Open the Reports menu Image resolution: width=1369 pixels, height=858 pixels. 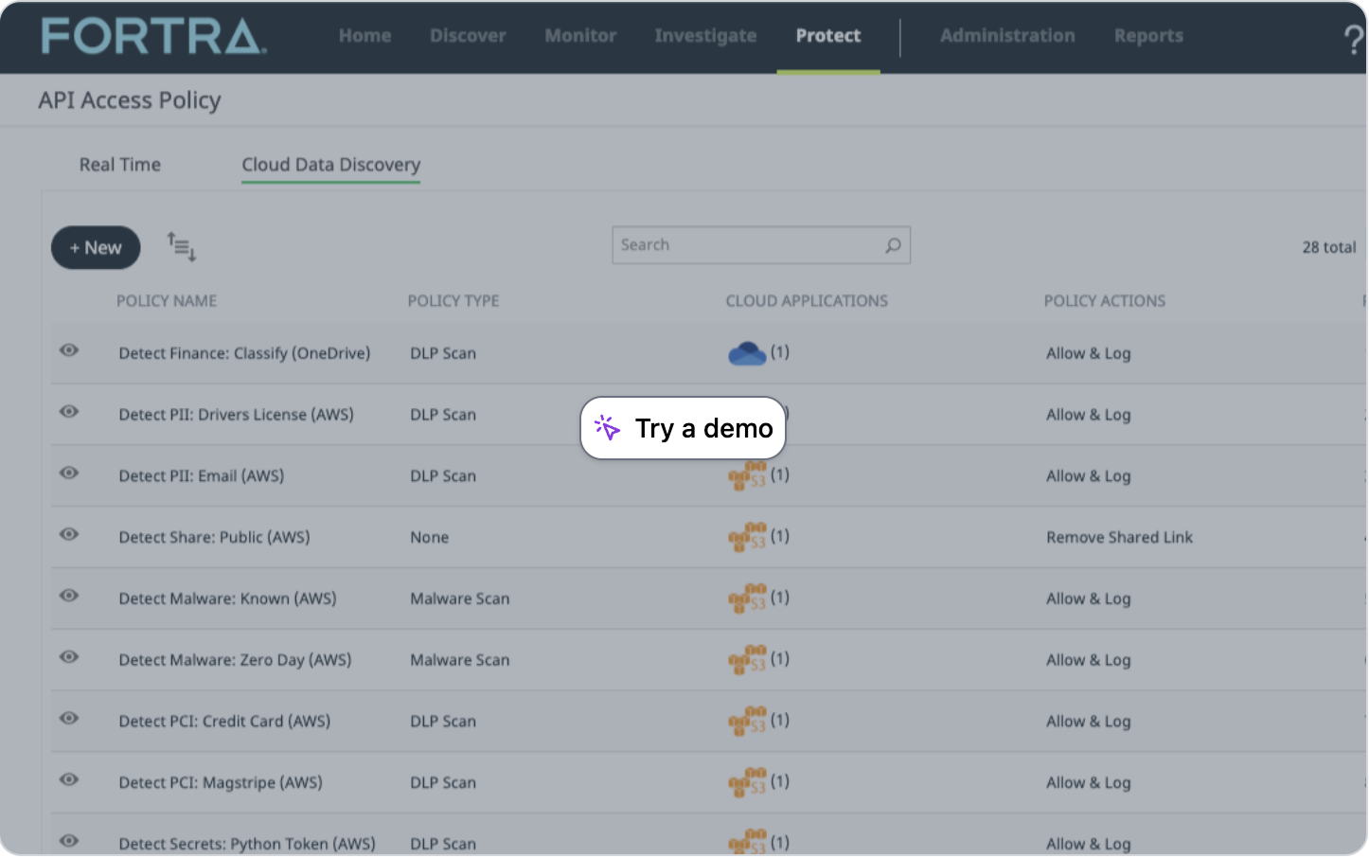pyautogui.click(x=1148, y=36)
